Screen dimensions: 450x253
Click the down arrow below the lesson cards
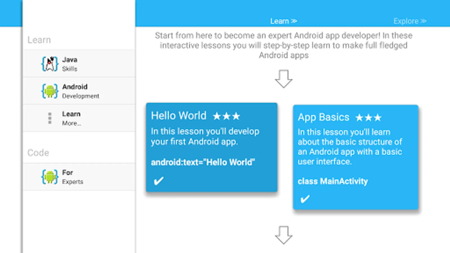coord(283,235)
